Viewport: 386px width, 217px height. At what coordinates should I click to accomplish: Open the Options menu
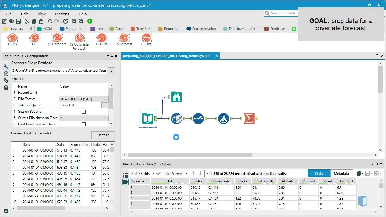(62, 14)
